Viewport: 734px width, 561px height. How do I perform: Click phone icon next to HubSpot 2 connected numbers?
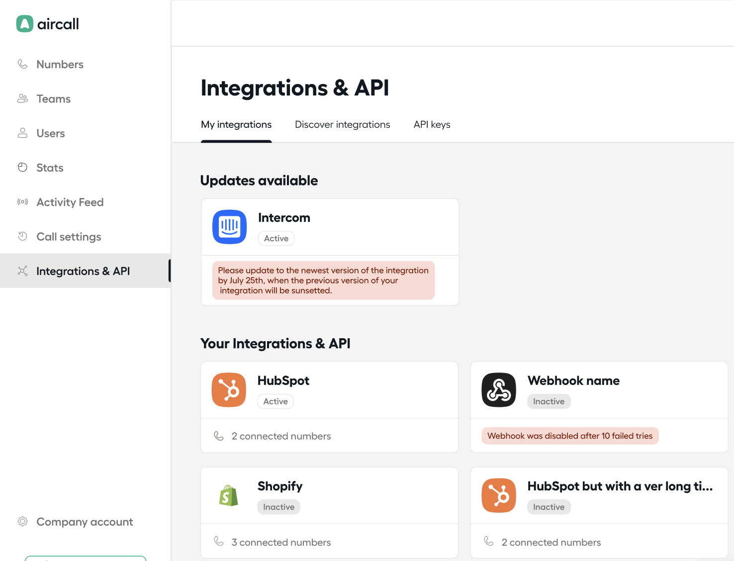pyautogui.click(x=219, y=436)
